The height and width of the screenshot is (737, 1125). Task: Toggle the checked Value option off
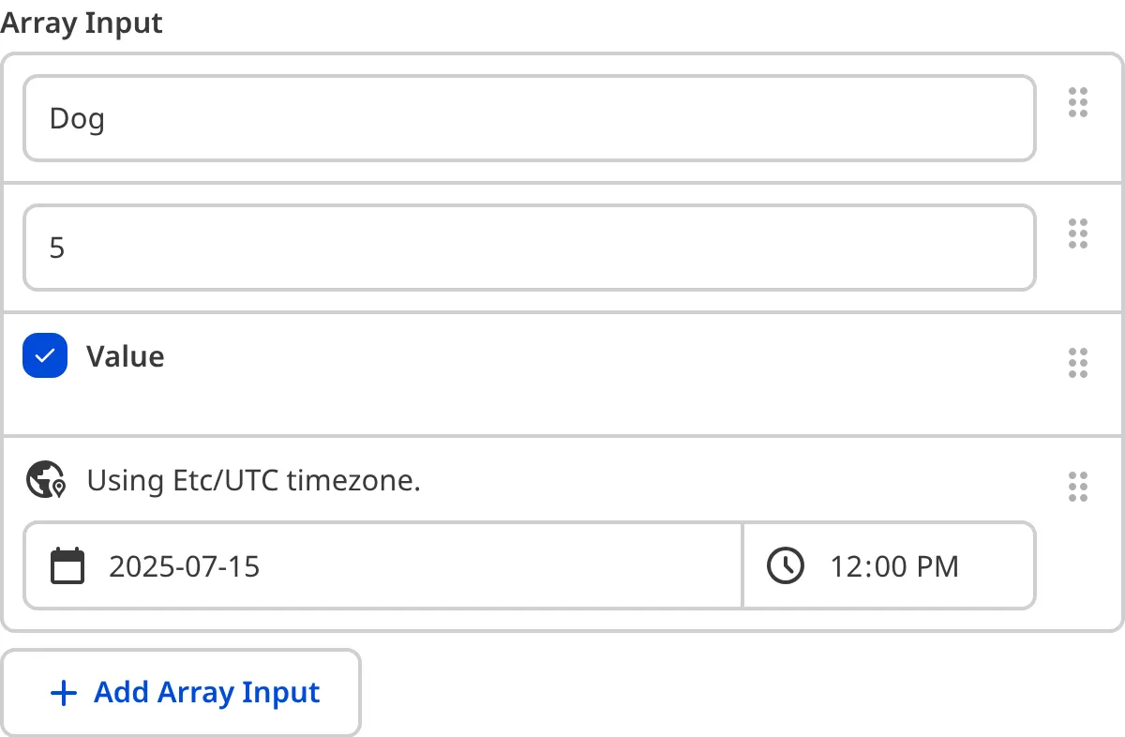point(44,355)
